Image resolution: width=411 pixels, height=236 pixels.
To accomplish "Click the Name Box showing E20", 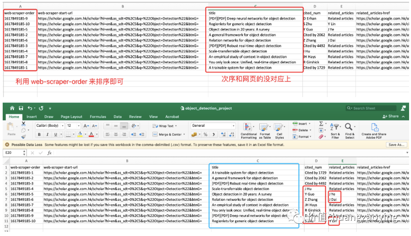I will click(15, 153).
